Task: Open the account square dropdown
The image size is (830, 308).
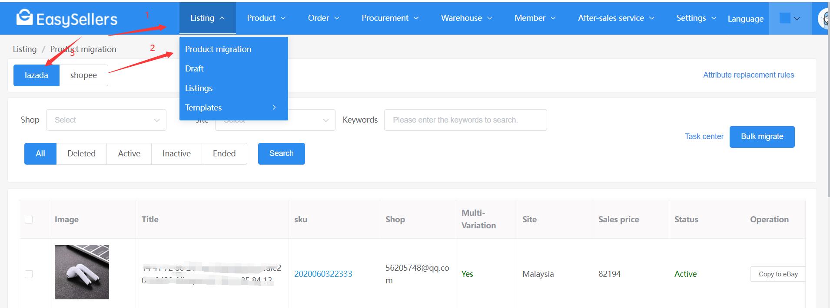Action: click(x=790, y=18)
